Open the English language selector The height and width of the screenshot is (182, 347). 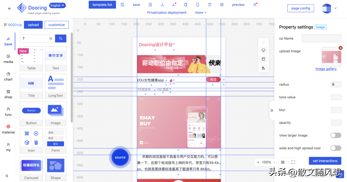point(57,5)
